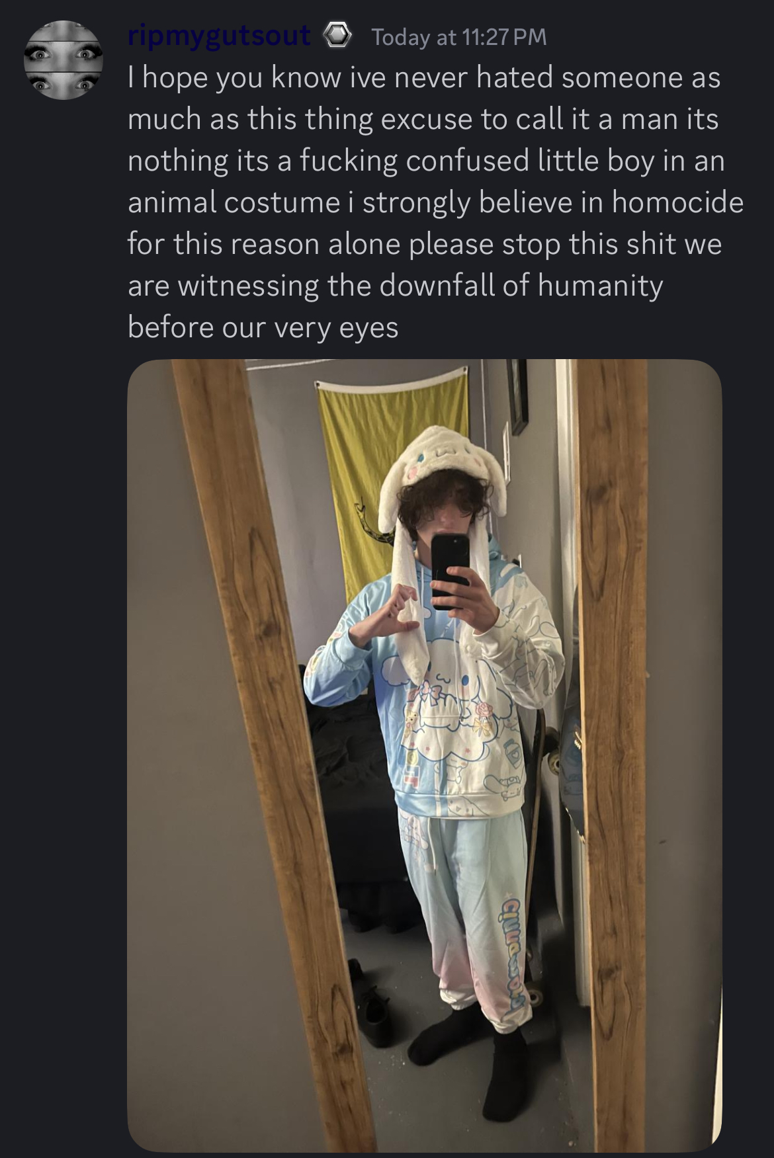Click the yellow flag hanging on the wall
This screenshot has width=774, height=1158.
pos(386,467)
